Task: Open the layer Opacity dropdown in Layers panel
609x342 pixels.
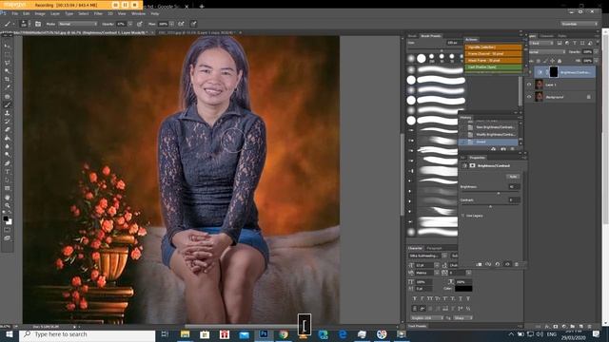Action: pyautogui.click(x=597, y=52)
